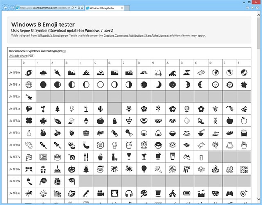Click the cactus emoji
Image resolution: width=262 pixels, height=205 pixels.
pyautogui.click(x=100, y=109)
